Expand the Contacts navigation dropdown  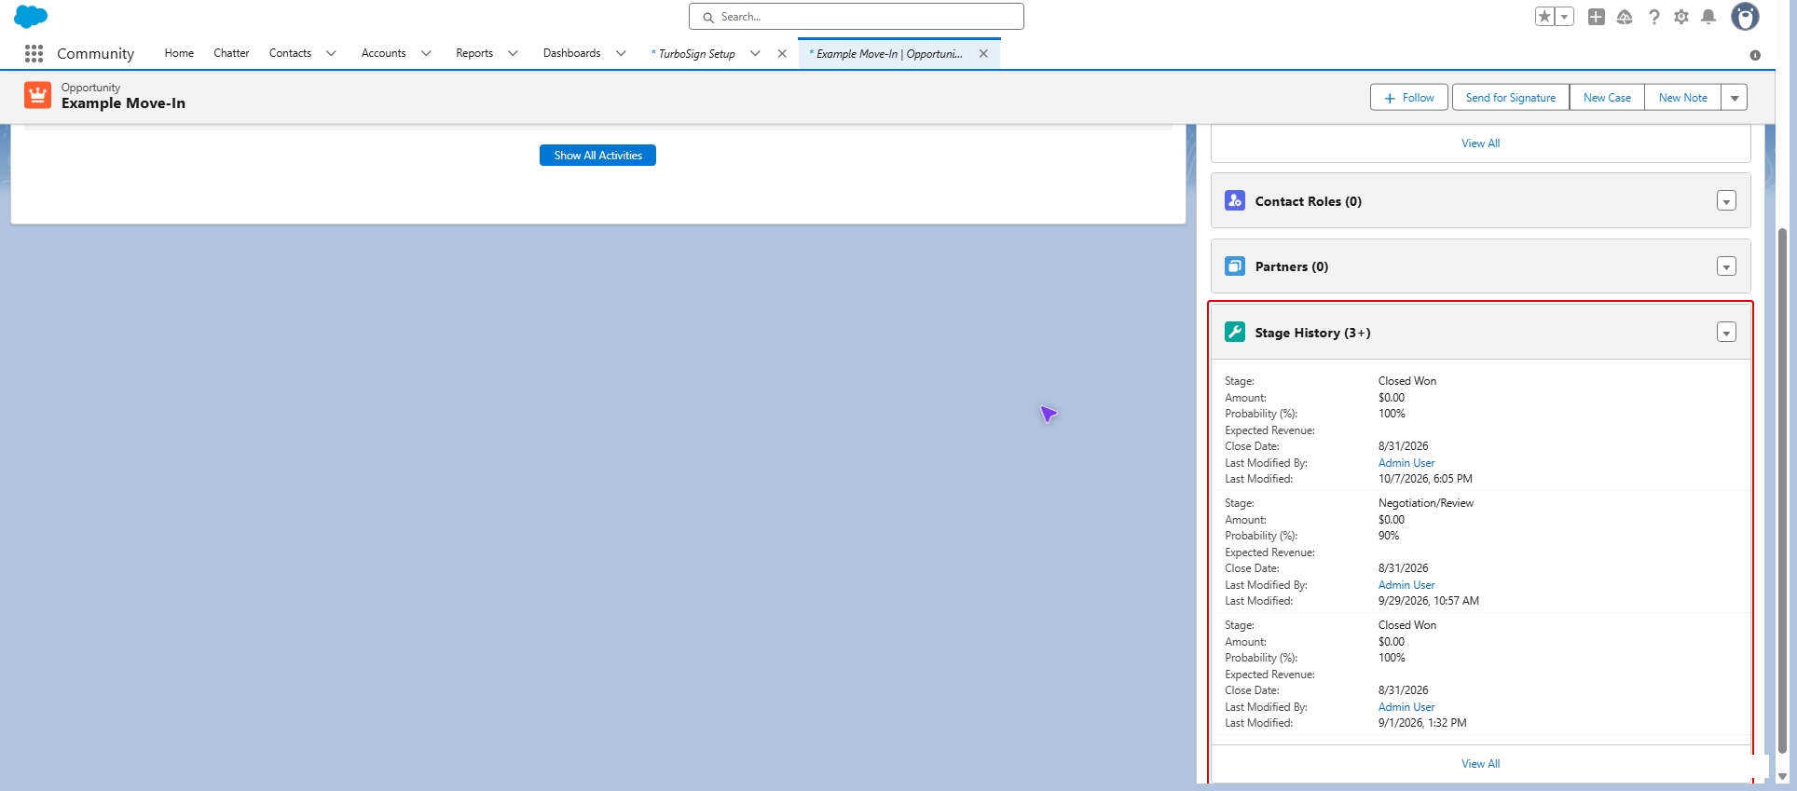coord(331,53)
